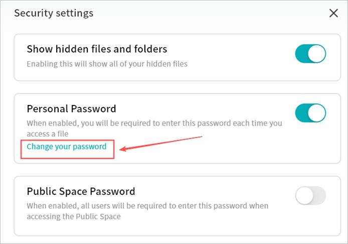Select the "Personal Password" heading text
The height and width of the screenshot is (244, 348).
pos(71,108)
